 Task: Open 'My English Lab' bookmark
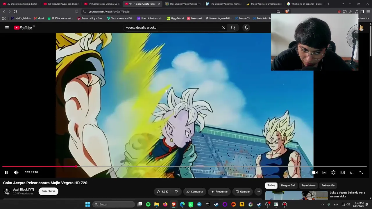point(21,18)
